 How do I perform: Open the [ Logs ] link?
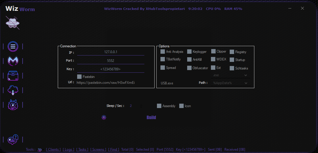pos(69,149)
